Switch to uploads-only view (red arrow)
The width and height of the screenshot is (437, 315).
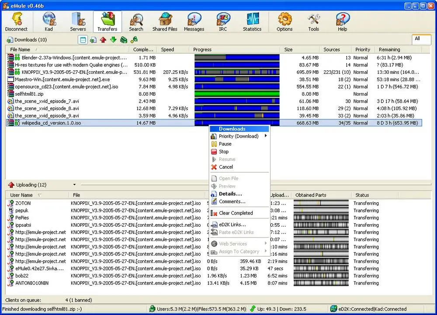point(103,40)
